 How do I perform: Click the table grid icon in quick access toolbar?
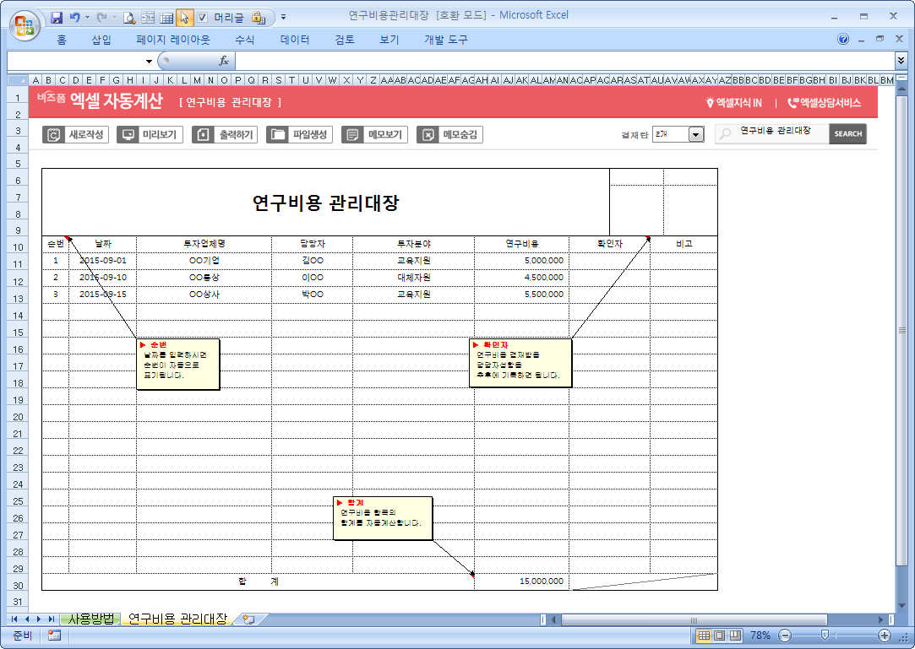click(166, 18)
